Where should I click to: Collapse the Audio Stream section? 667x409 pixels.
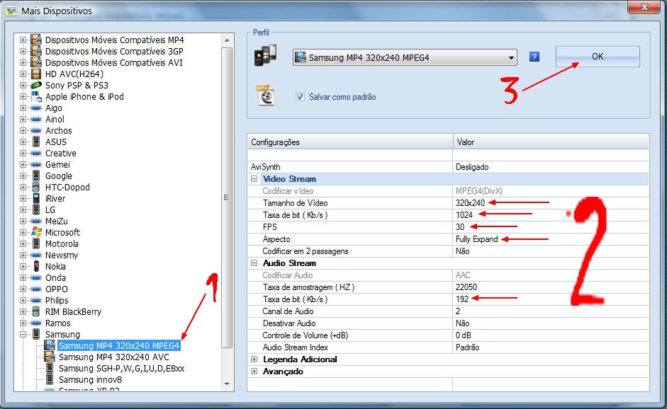click(x=254, y=263)
